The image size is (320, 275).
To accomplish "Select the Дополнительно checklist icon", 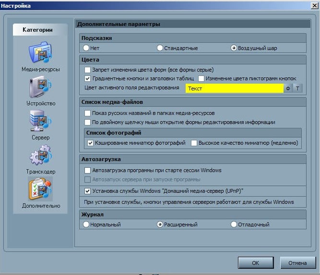I will pyautogui.click(x=40, y=189).
